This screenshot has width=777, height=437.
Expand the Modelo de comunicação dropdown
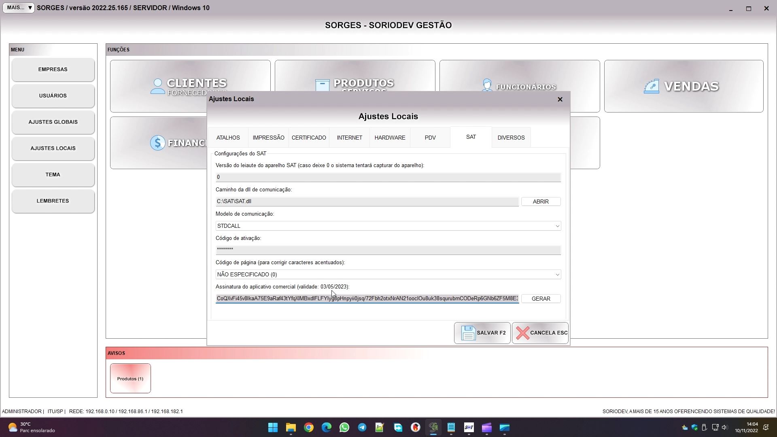[557, 226]
